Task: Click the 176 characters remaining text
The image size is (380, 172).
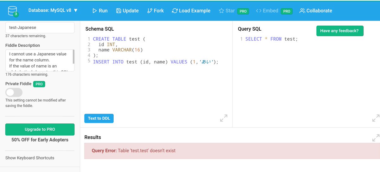Action: pyautogui.click(x=27, y=75)
